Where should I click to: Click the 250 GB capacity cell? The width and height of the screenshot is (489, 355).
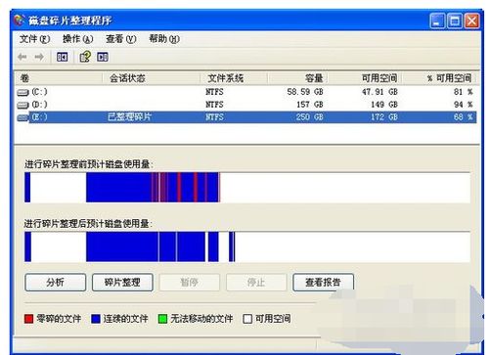pyautogui.click(x=310, y=117)
